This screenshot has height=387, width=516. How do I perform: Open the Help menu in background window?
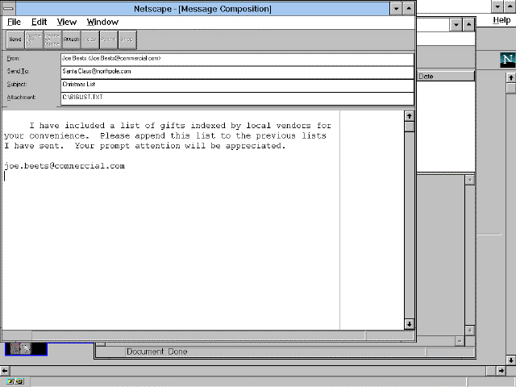501,20
